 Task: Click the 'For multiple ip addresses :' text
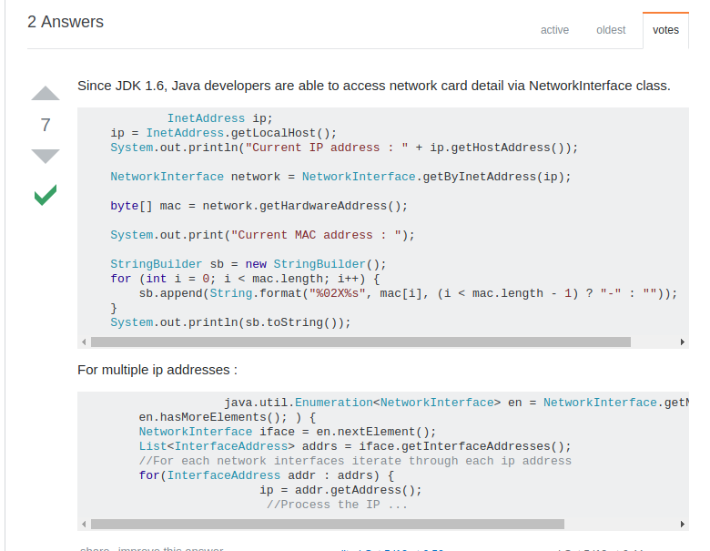point(157,370)
